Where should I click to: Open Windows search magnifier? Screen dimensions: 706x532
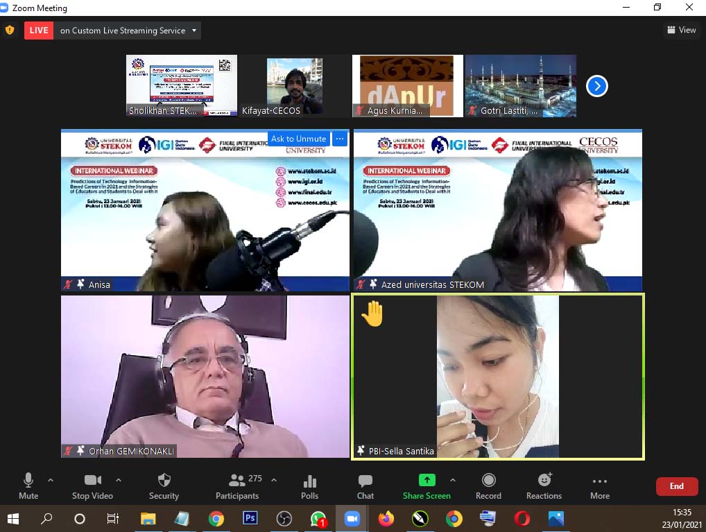point(46,519)
